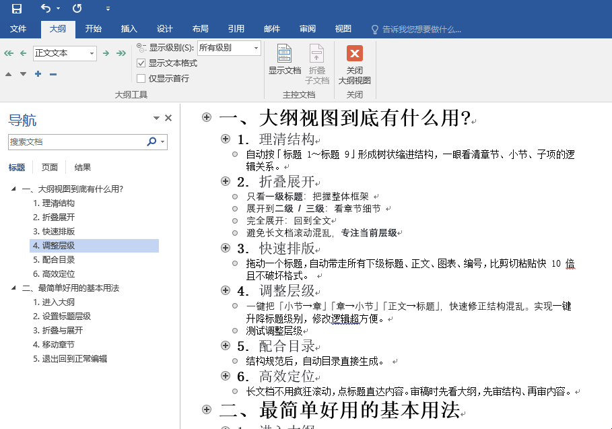Select the Demote outline level arrow icon

[104, 53]
